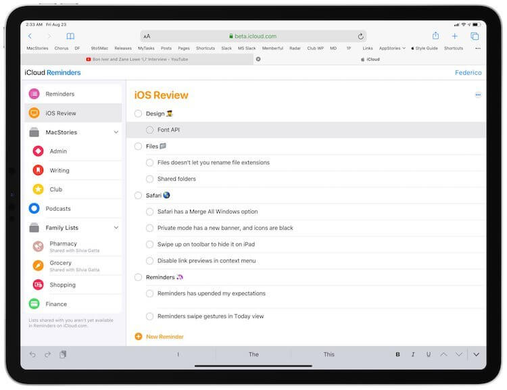This screenshot has height=390, width=507.
Task: Show all tabs overview icon
Action: 475,36
